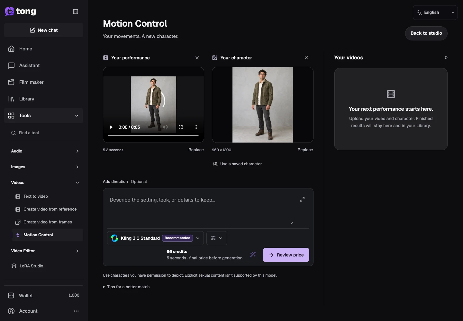Viewport: 463px width, 321px height.
Task: Replace the character image
Action: (305, 150)
